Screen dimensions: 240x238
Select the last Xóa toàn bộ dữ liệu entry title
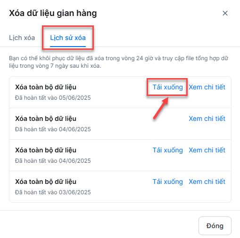(x=46, y=182)
